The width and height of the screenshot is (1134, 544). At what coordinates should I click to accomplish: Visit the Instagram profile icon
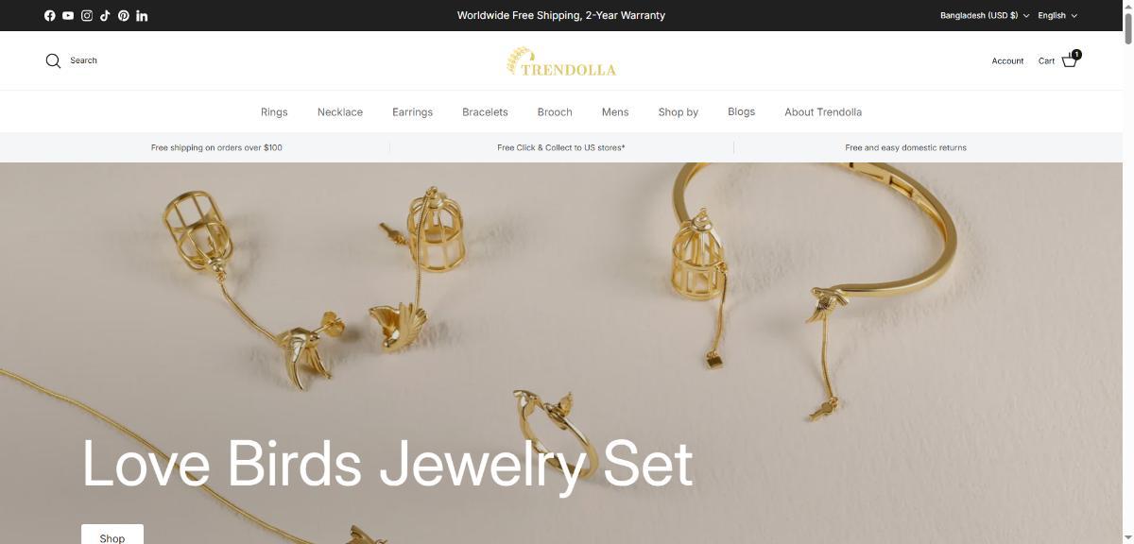87,15
